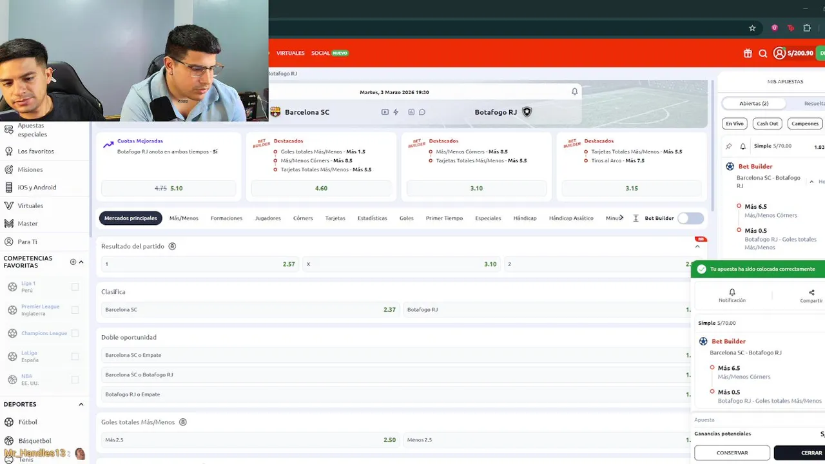Switch to the Más/Menos tab
The width and height of the screenshot is (825, 464).
pyautogui.click(x=184, y=218)
